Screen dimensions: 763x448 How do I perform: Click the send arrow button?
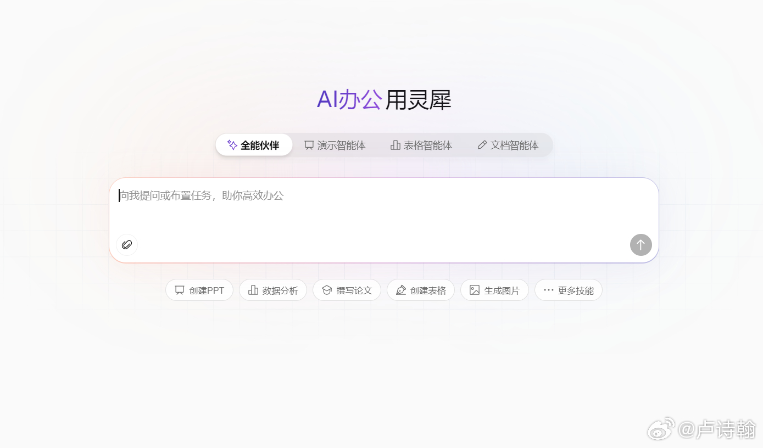click(641, 245)
